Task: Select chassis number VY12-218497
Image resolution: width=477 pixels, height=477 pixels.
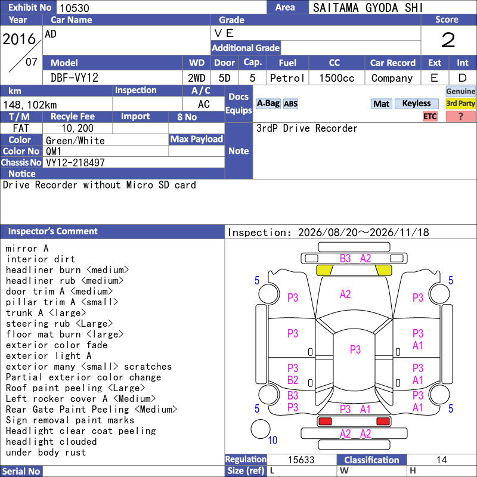Action: pos(75,162)
